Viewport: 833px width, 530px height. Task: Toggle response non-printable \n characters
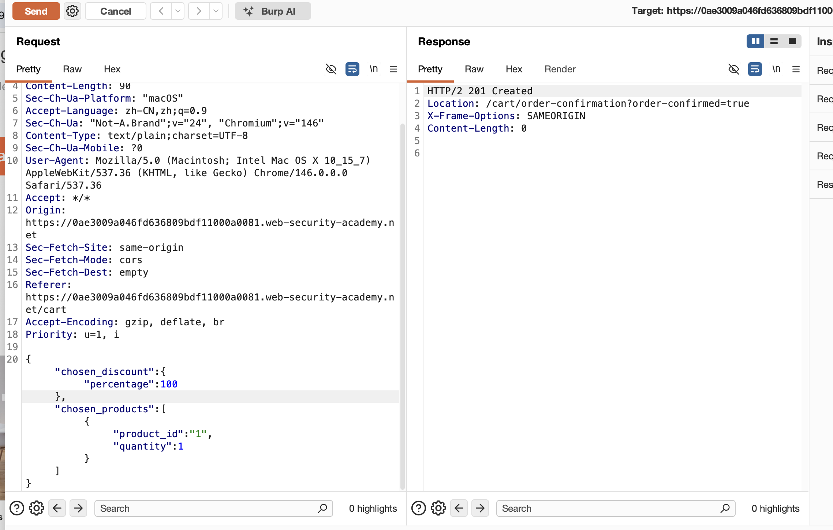coord(776,69)
